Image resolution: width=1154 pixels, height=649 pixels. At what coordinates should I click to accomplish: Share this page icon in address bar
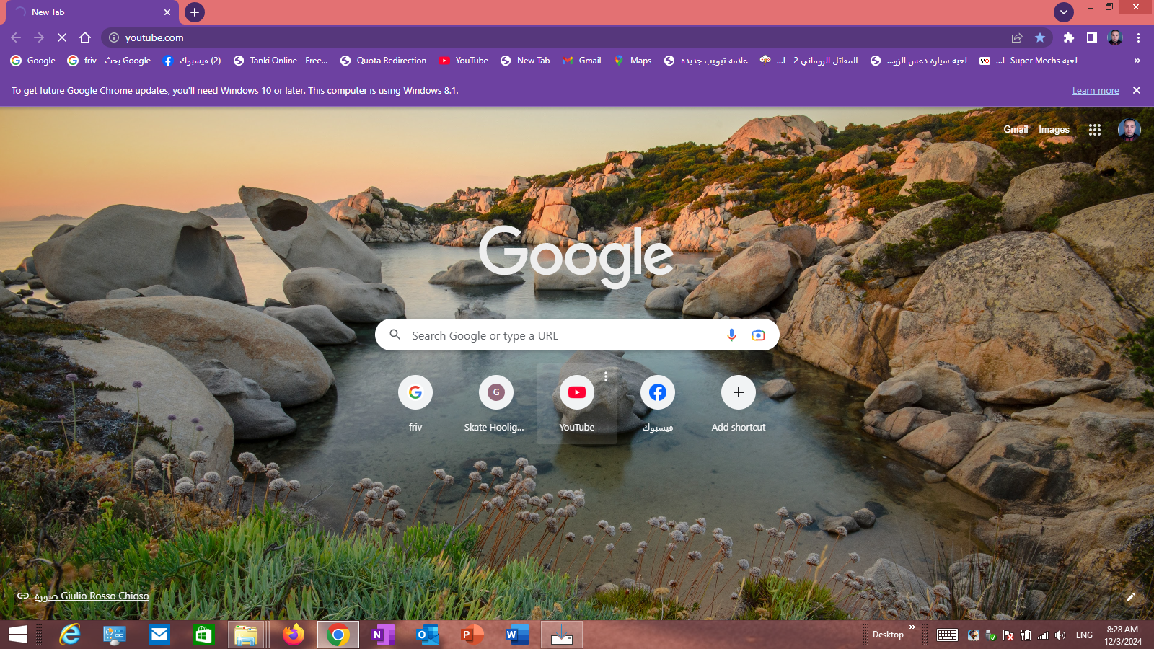1017,37
